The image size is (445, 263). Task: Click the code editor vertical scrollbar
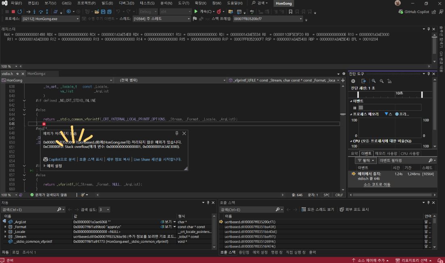[x=343, y=137]
